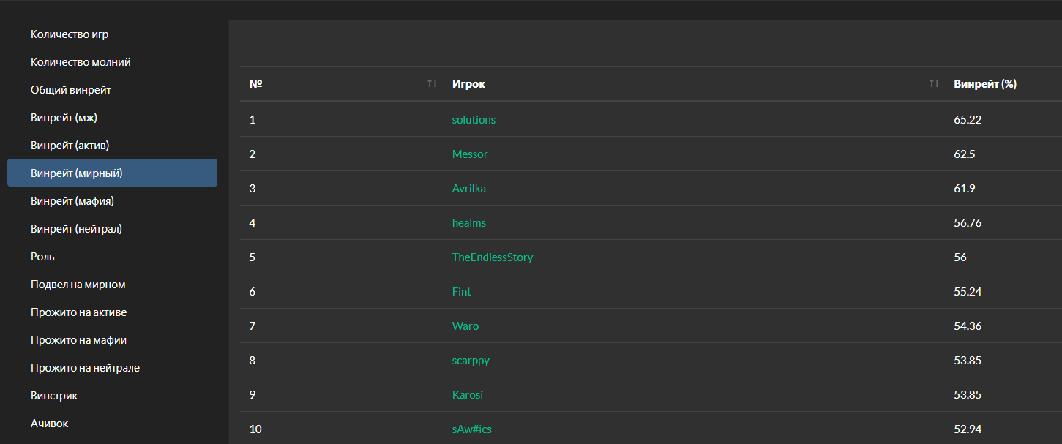Open Винрейт (мафия) ranking

click(x=72, y=201)
